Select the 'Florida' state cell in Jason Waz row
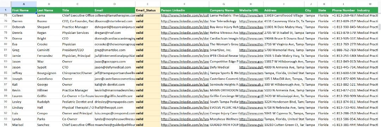The width and height of the screenshot is (381, 127). [x=324, y=61]
